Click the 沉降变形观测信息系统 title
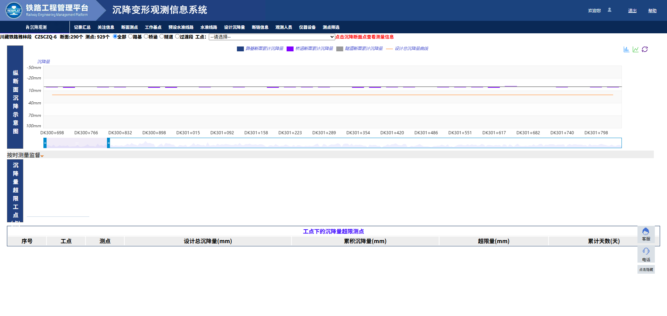This screenshot has height=316, width=667. [160, 10]
